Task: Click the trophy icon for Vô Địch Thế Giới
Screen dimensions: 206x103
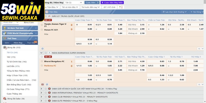Action: point(5,28)
